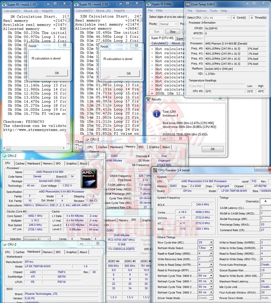Click the Maximum Read Latency value 56
Viewport: 271px width, 303px height.
coord(265,281)
